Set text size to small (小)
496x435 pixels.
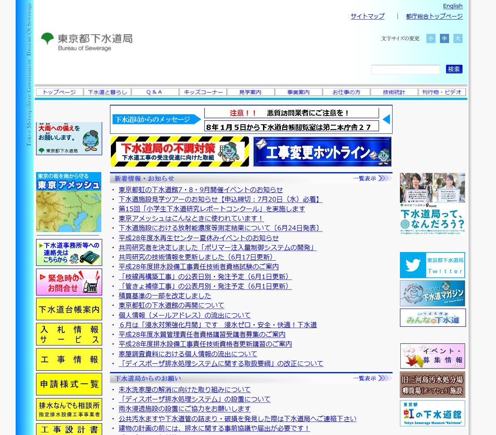coord(430,39)
